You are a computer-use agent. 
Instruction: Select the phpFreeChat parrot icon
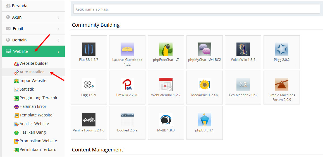(x=166, y=49)
